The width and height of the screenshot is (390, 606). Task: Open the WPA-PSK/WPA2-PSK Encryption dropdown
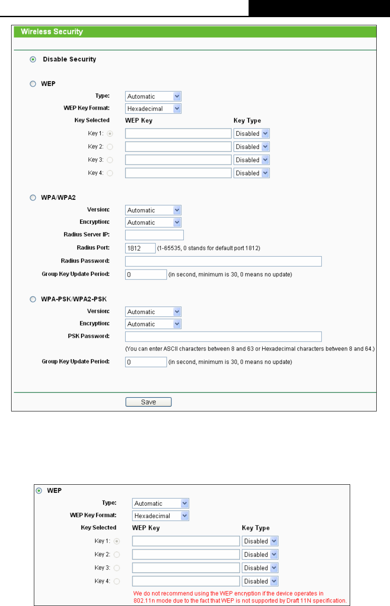pos(153,324)
